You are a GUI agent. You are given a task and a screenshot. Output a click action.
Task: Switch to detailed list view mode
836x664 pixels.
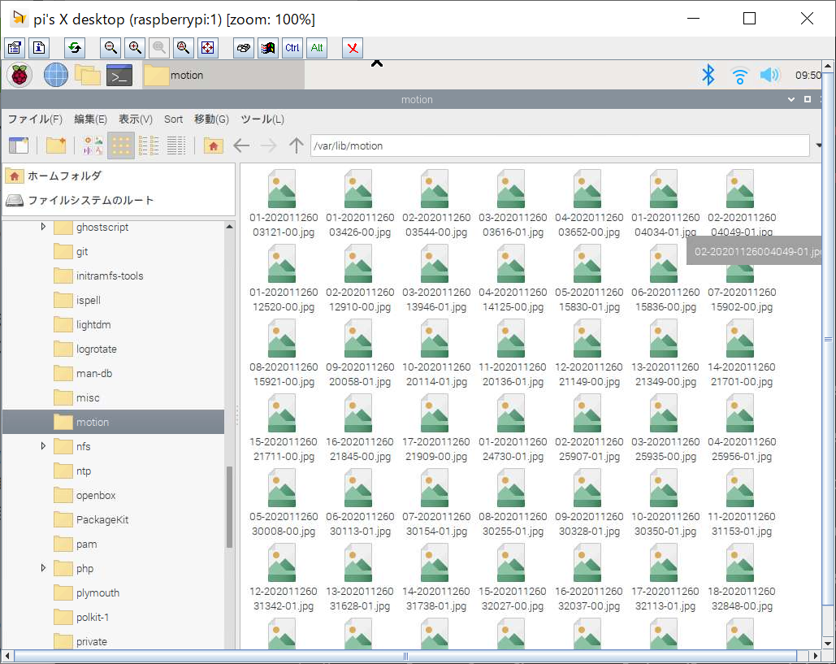(176, 145)
